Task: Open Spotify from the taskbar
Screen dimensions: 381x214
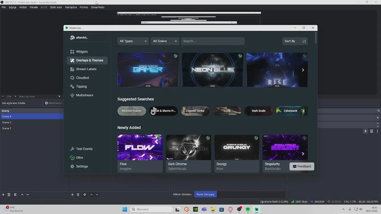Action: pos(248,210)
